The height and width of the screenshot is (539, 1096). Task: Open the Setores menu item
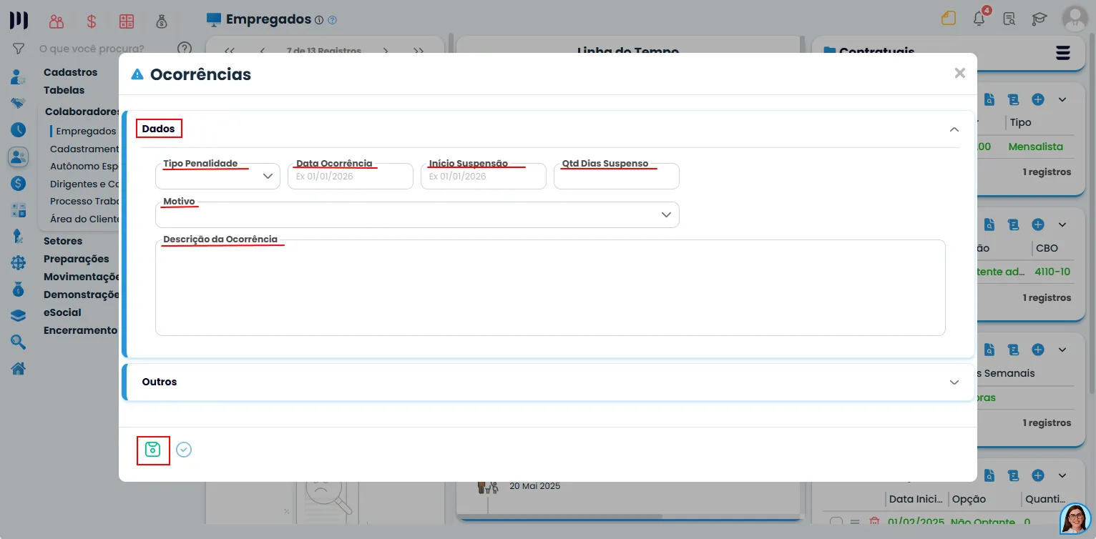63,241
